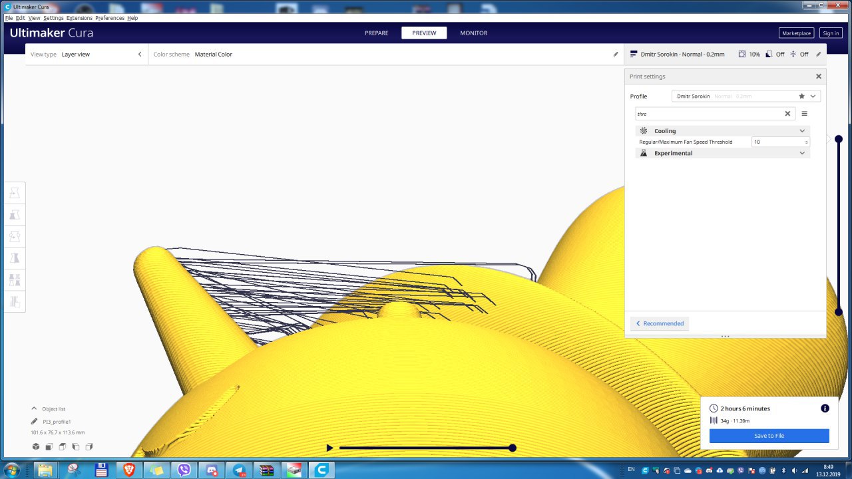The height and width of the screenshot is (479, 852).
Task: Click the layer slider lower handle
Action: coord(839,312)
